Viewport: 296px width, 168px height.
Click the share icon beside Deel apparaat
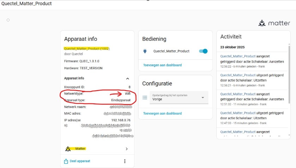click(66, 161)
